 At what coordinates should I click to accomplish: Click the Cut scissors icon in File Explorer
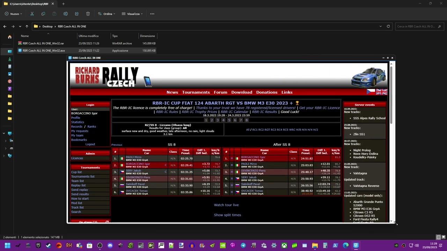[32, 14]
